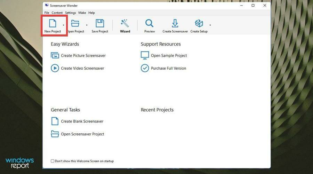Maximize the Screensaver Wonder window

coord(253,6)
